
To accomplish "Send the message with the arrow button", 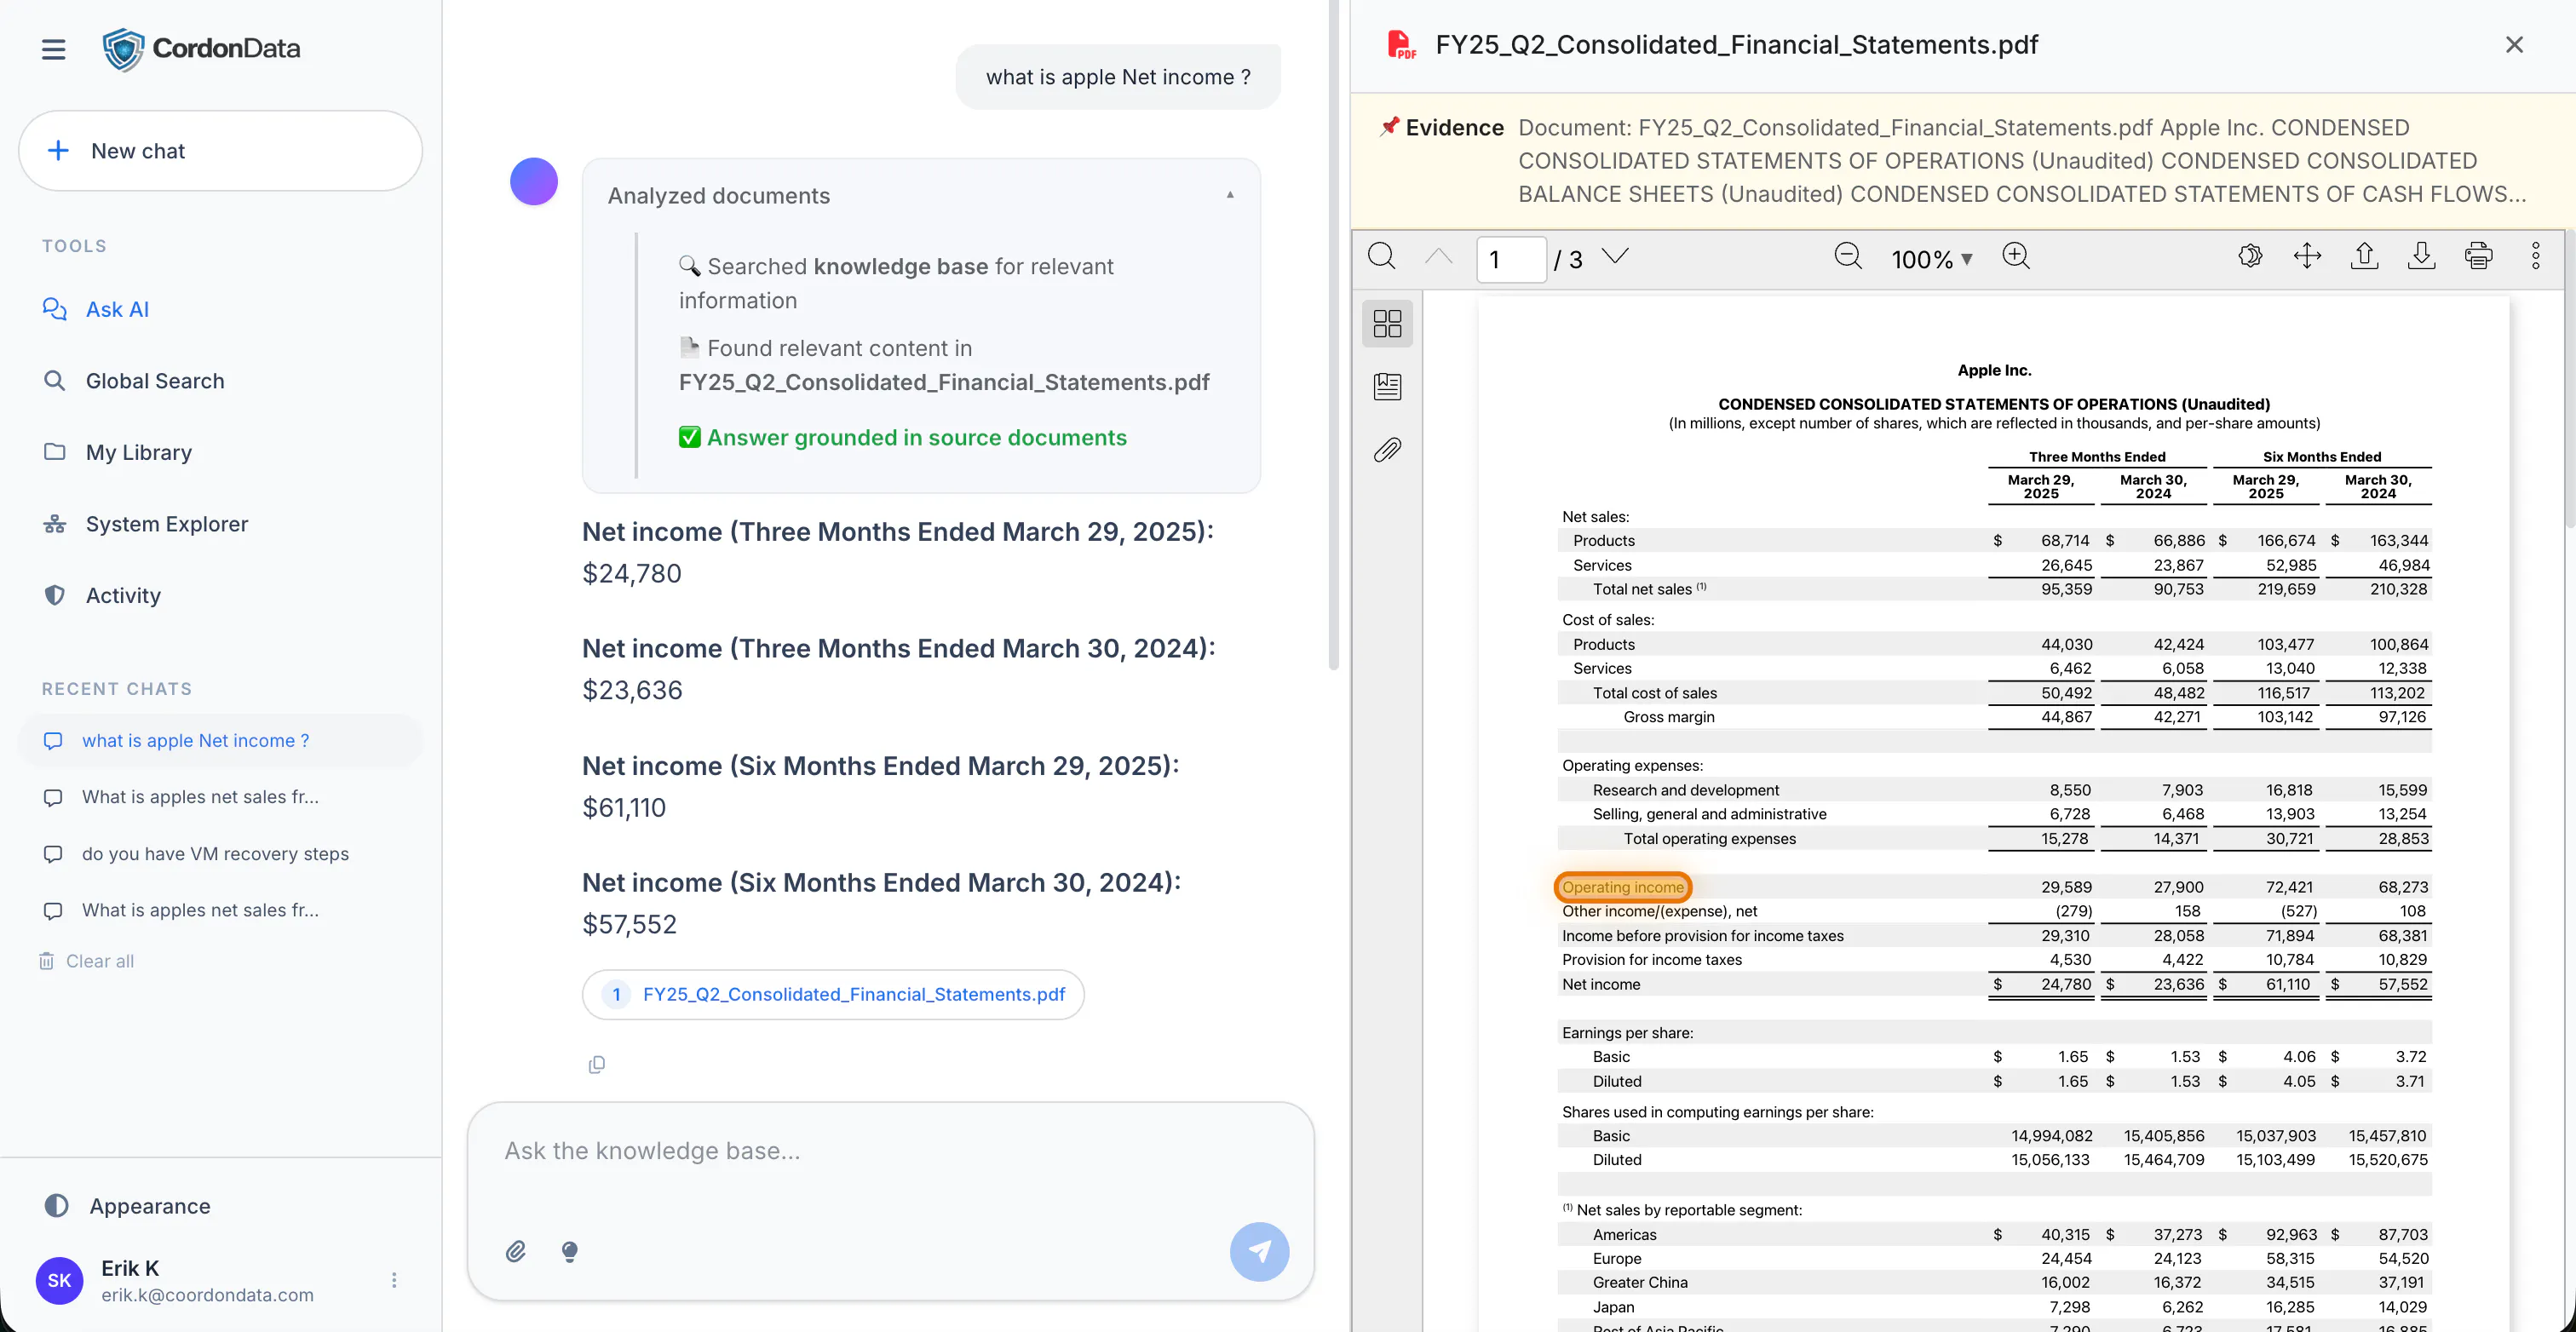I will coord(1259,1251).
